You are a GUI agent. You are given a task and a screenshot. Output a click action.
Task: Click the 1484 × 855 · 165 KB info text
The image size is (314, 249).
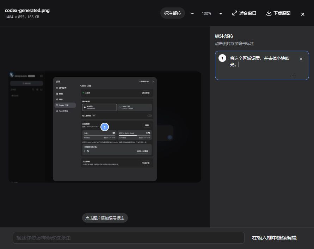(x=22, y=17)
